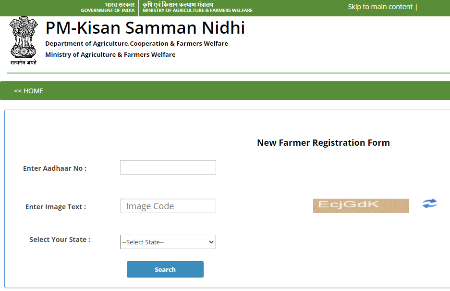Focus the Aadhaar number input field
Image resolution: width=450 pixels, height=291 pixels.
(x=168, y=167)
